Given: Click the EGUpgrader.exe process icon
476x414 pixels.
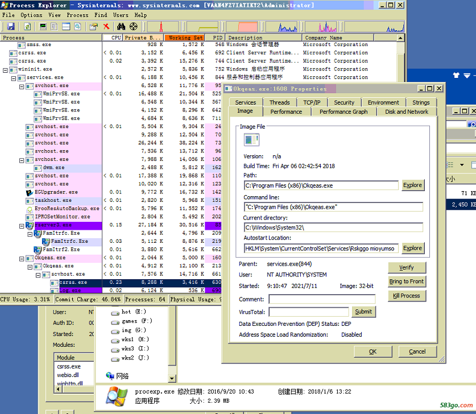Looking at the screenshot, I should [30, 192].
